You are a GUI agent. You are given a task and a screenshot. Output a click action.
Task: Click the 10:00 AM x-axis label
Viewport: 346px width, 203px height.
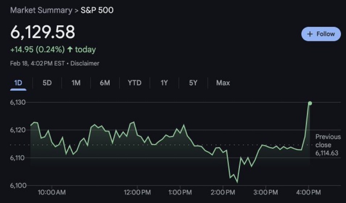52,192
